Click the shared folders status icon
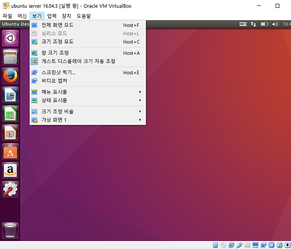Viewport: 291px width, 249px height. click(x=247, y=245)
